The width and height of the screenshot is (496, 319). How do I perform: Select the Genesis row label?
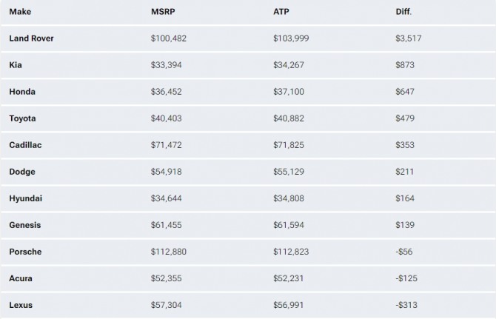pyautogui.click(x=25, y=225)
